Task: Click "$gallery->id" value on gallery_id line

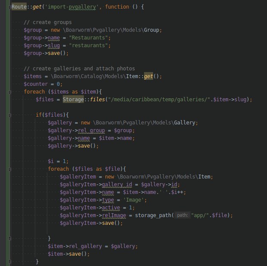Action: coord(159,184)
